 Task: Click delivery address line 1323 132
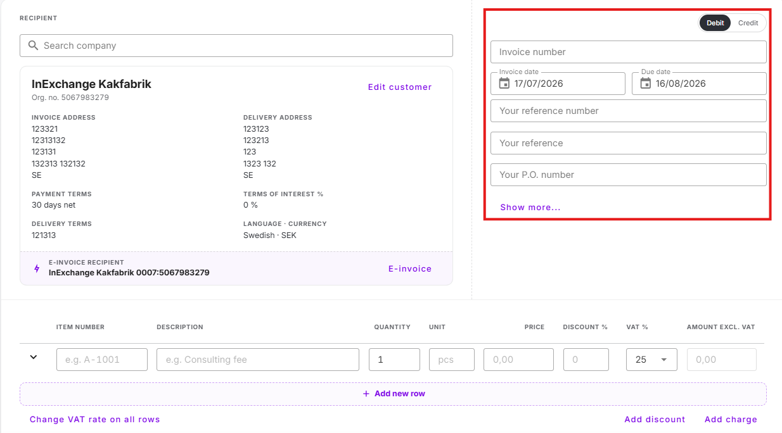260,164
